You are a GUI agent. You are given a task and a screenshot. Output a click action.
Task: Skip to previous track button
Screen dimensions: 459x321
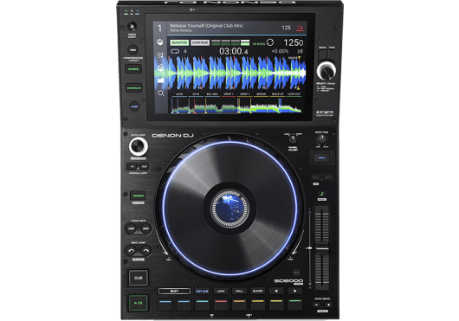coord(131,228)
